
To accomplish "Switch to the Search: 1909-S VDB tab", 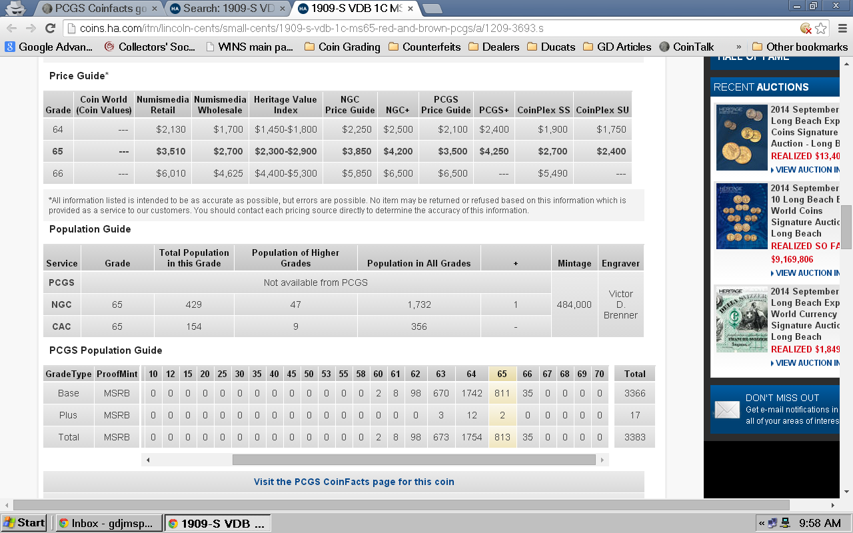I will (227, 9).
